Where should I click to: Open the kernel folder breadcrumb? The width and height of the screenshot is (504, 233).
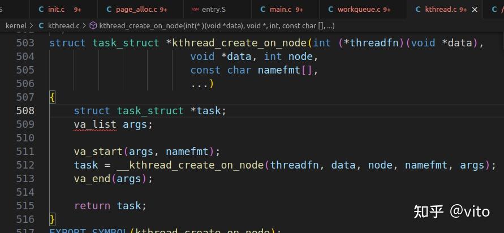[16, 25]
